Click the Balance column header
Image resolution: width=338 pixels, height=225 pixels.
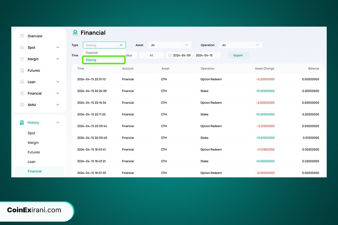pyautogui.click(x=314, y=69)
